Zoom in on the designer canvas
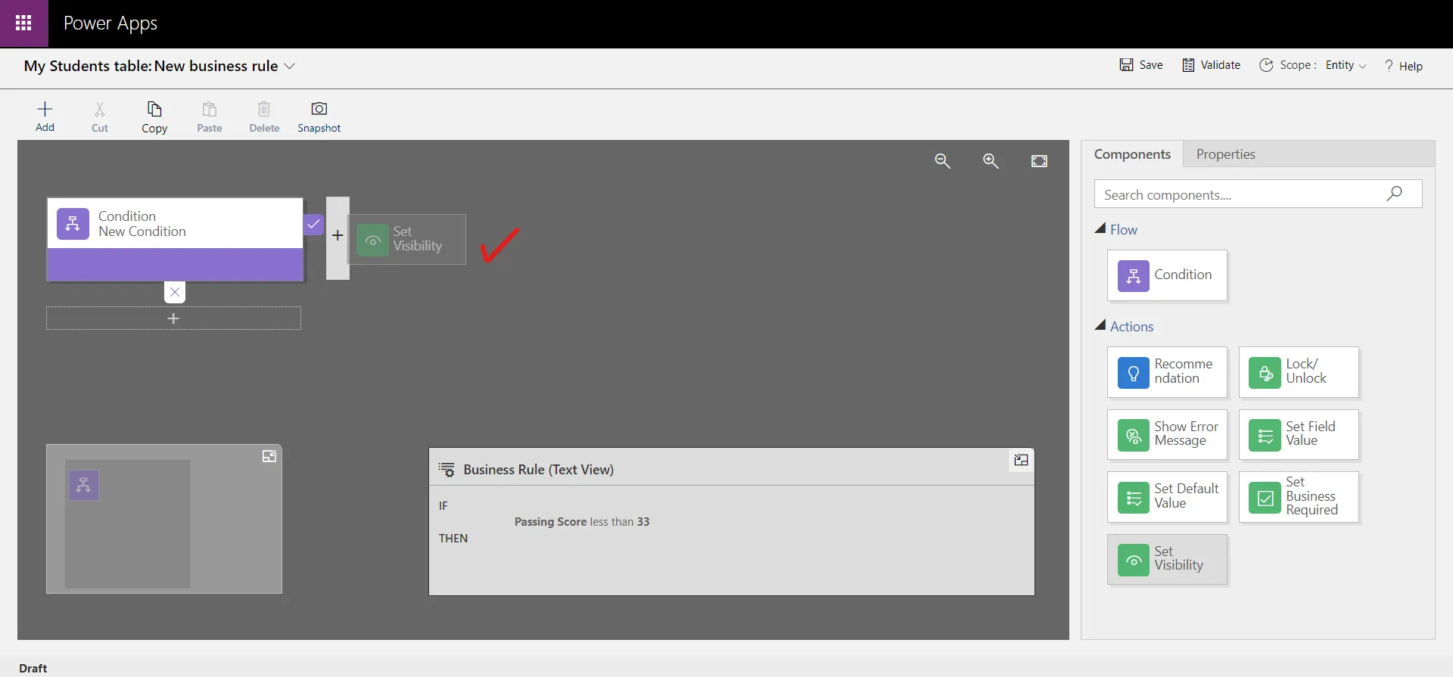This screenshot has height=677, width=1453. point(991,161)
